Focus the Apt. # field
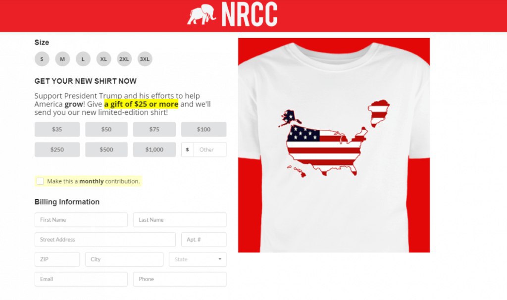The width and height of the screenshot is (507, 300). 203,240
